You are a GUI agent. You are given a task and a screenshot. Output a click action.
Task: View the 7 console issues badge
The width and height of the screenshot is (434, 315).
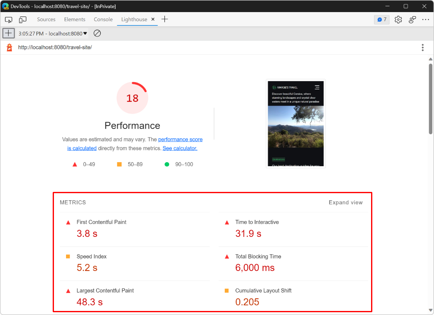[382, 19]
